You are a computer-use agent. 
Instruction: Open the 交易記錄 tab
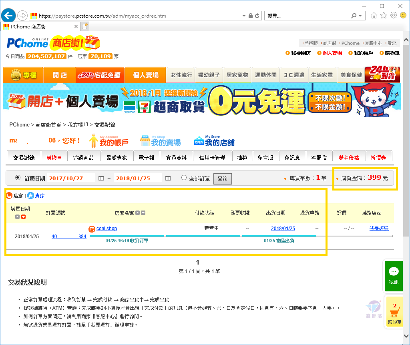[24, 158]
